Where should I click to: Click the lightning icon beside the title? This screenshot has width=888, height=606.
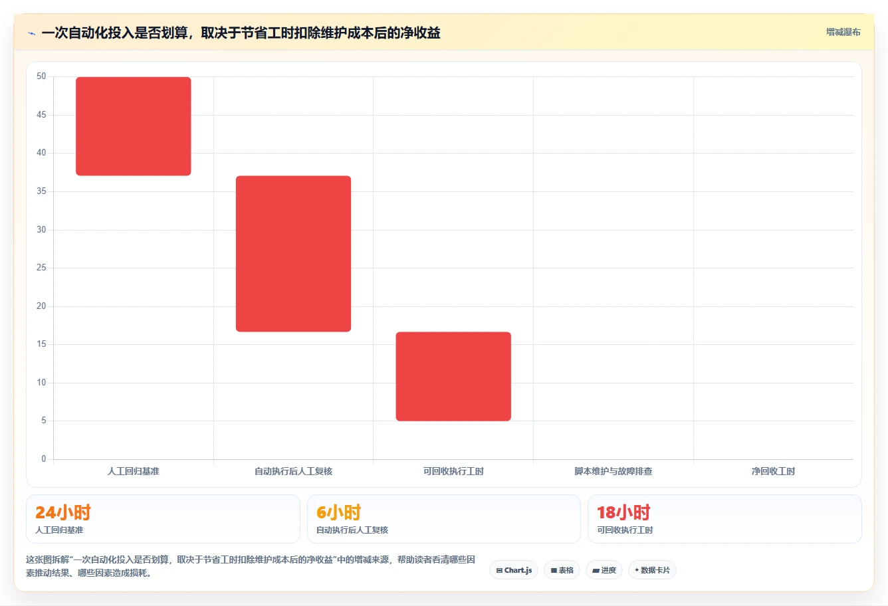pyautogui.click(x=31, y=33)
